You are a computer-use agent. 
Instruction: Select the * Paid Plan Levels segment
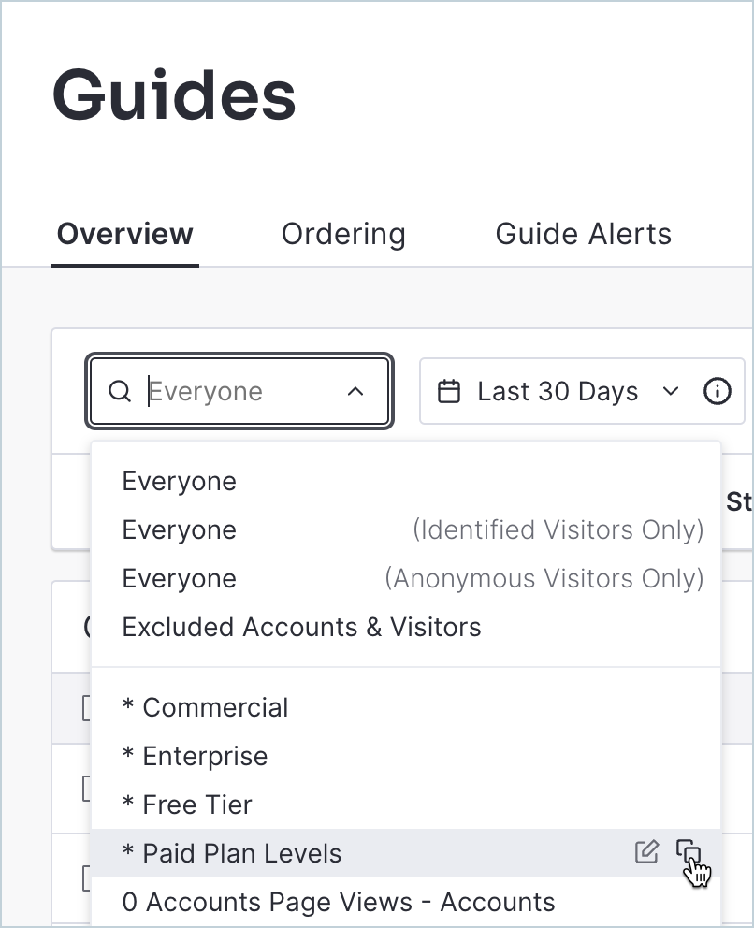[232, 853]
